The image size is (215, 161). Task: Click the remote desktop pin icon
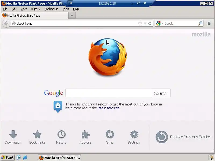(x=70, y=3)
